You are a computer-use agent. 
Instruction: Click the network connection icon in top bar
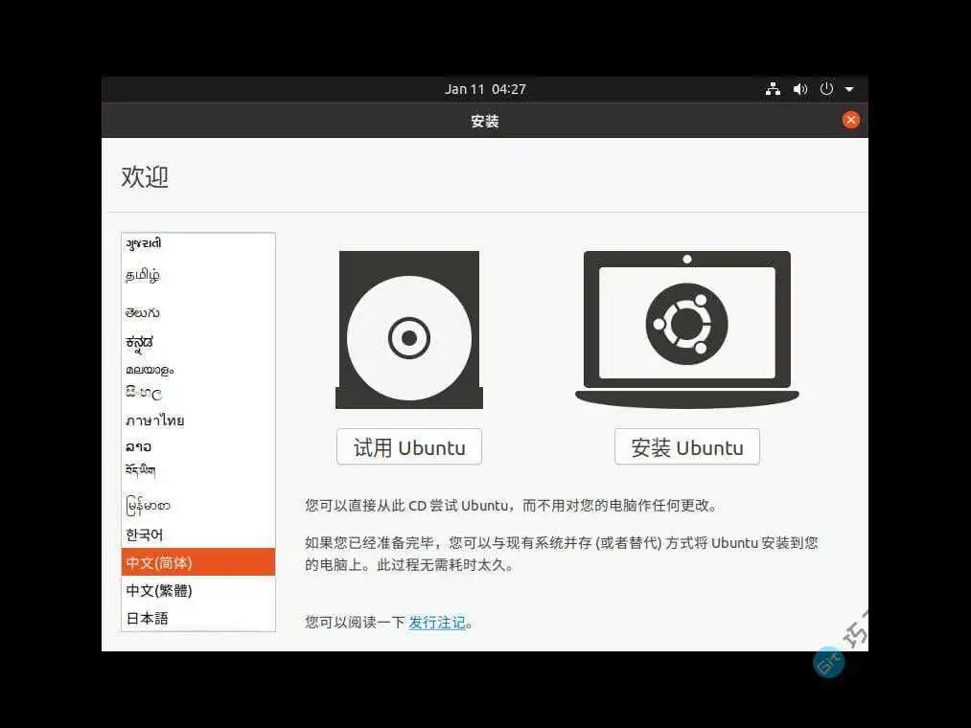tap(773, 89)
